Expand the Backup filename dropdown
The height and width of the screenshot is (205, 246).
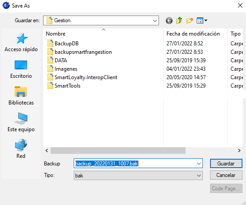pyautogui.click(x=199, y=164)
